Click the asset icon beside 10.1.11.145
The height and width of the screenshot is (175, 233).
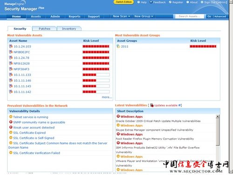point(11,86)
